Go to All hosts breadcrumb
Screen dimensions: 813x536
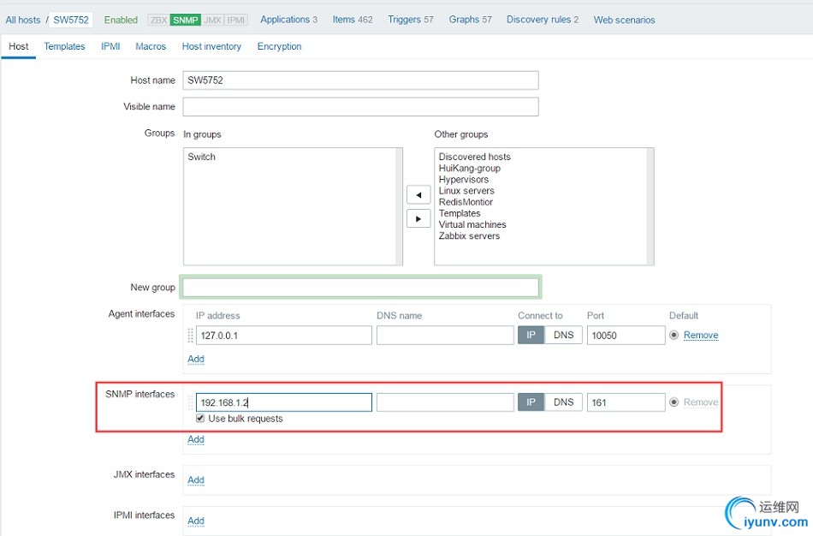point(23,20)
